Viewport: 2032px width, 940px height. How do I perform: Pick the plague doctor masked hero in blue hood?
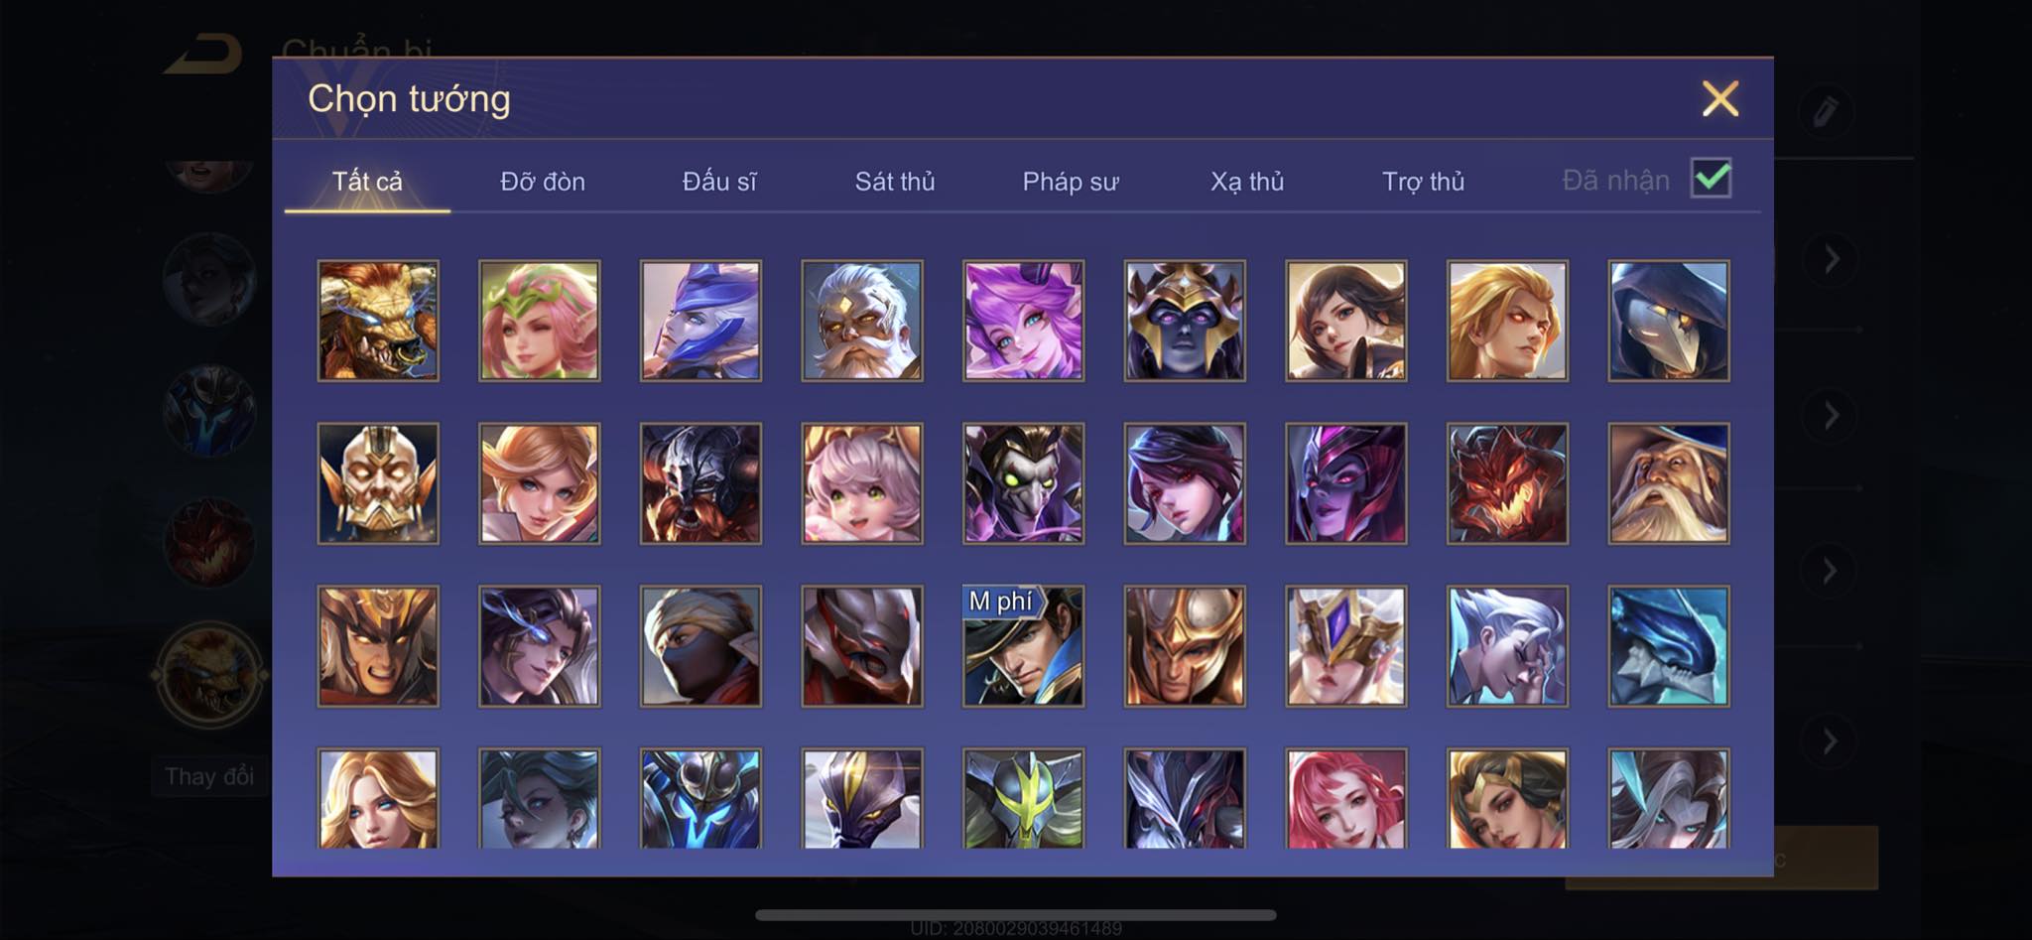tap(1669, 321)
